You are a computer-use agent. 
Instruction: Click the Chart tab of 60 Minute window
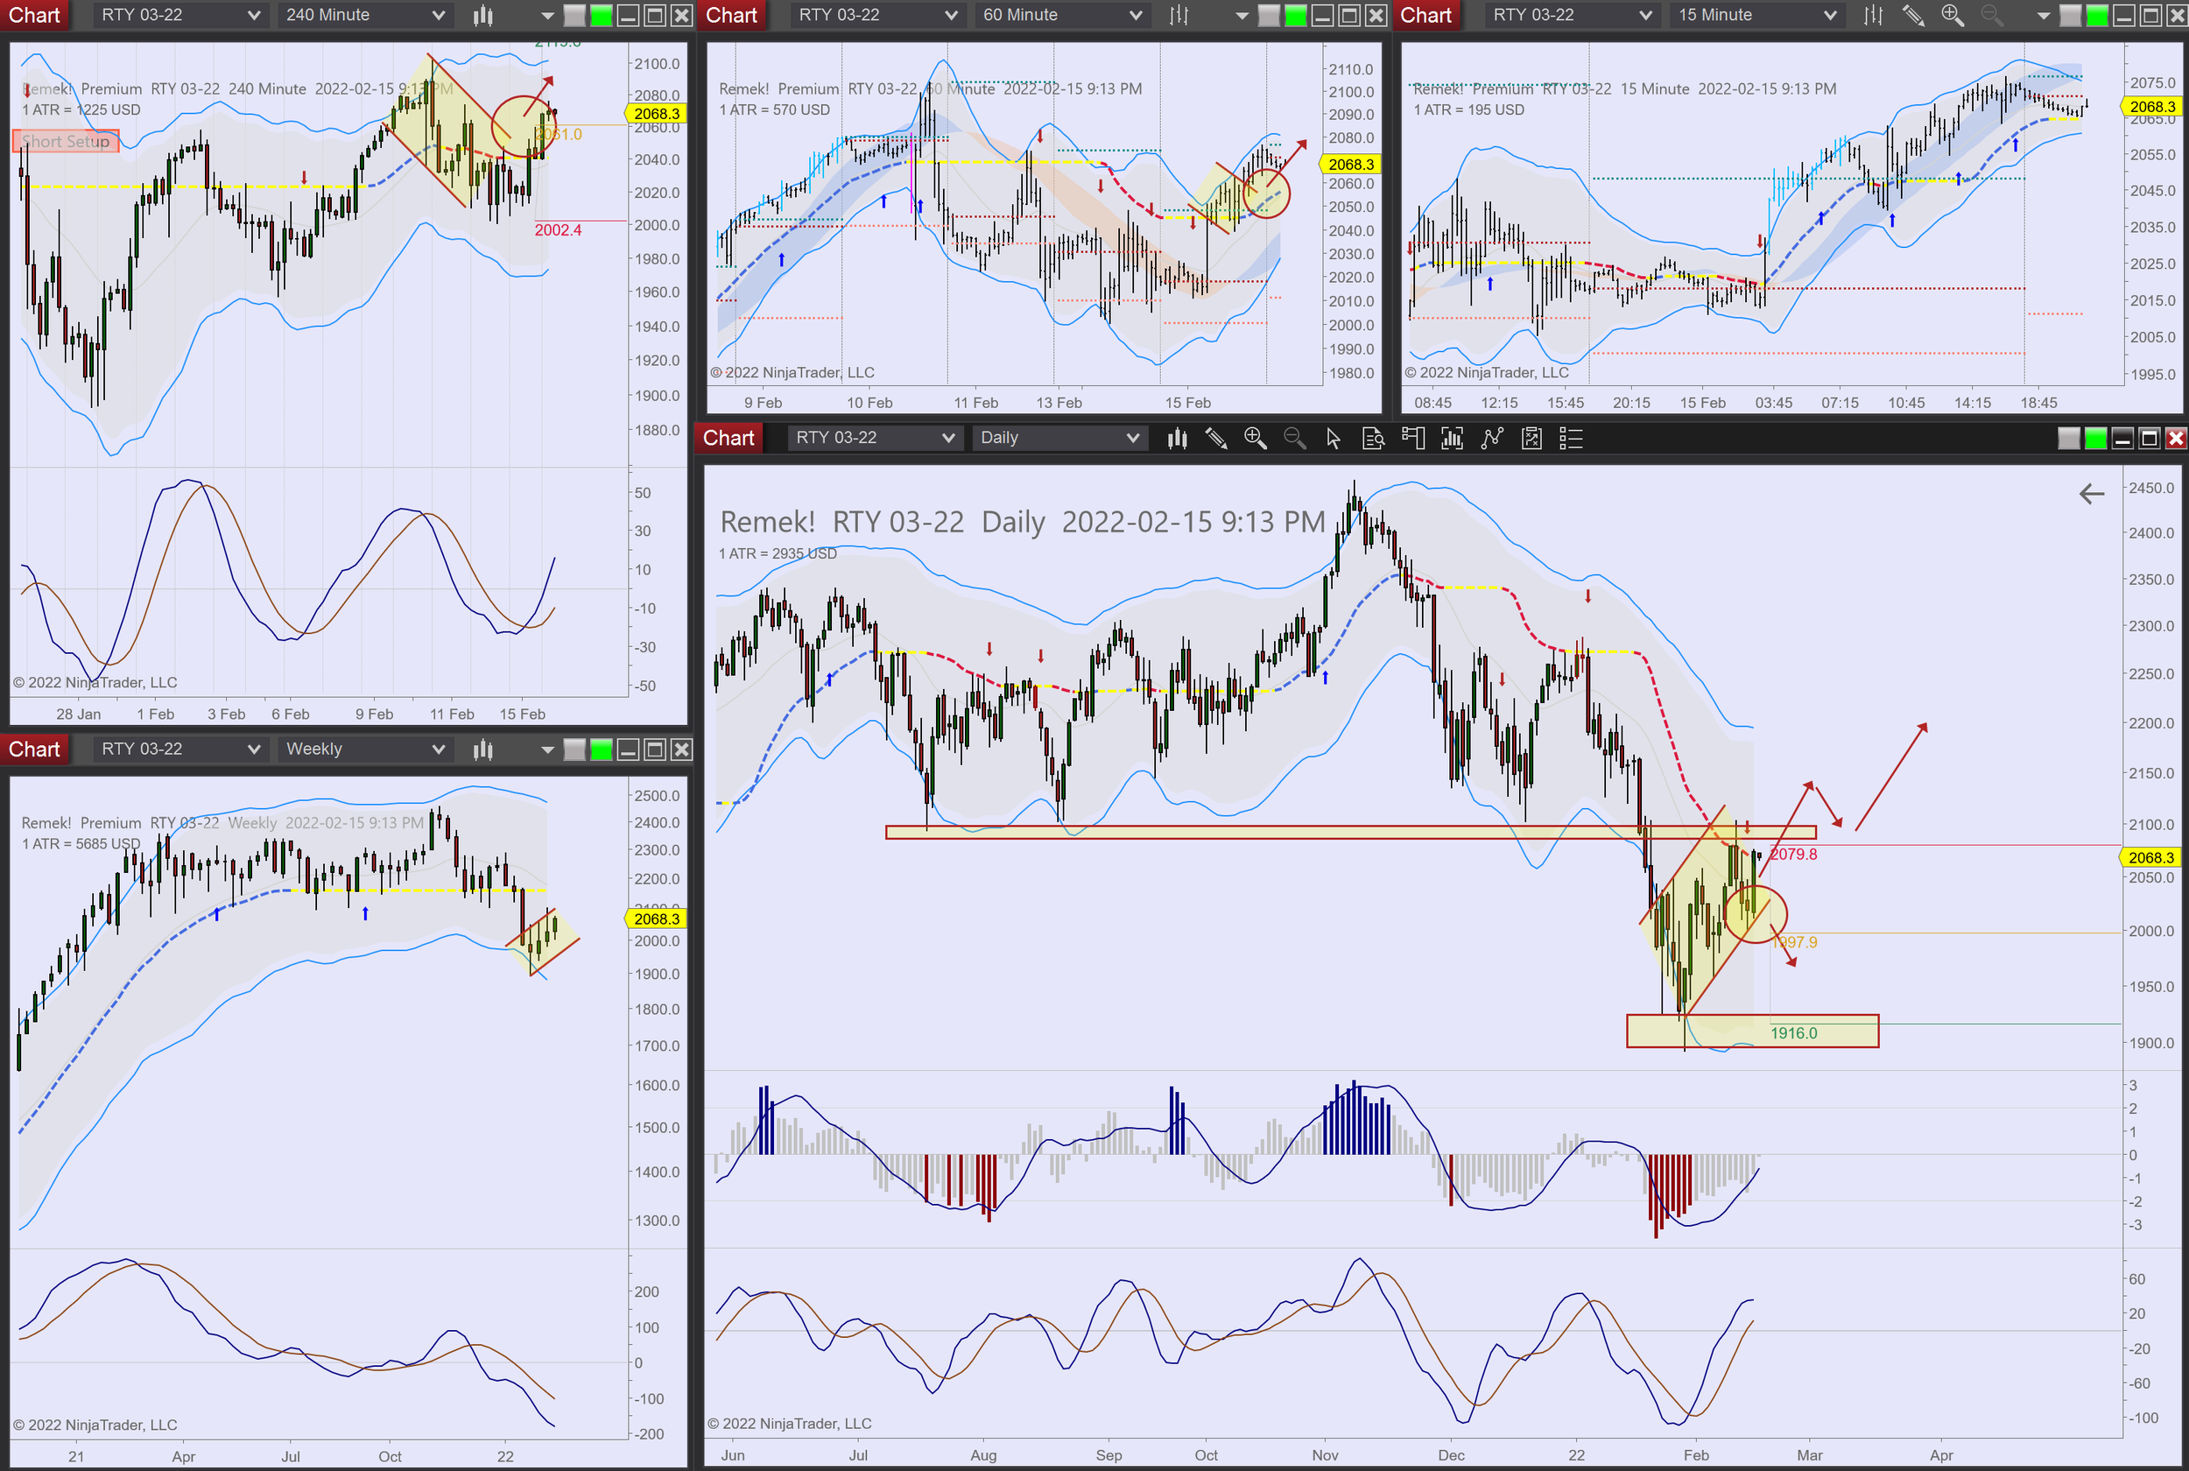pyautogui.click(x=730, y=15)
